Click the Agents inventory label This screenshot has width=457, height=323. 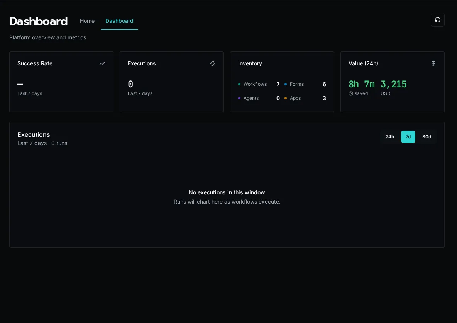251,98
